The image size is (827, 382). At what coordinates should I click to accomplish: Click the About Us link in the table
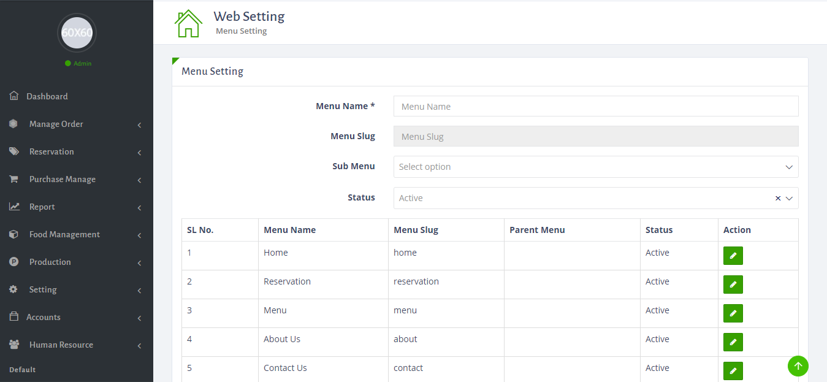281,338
